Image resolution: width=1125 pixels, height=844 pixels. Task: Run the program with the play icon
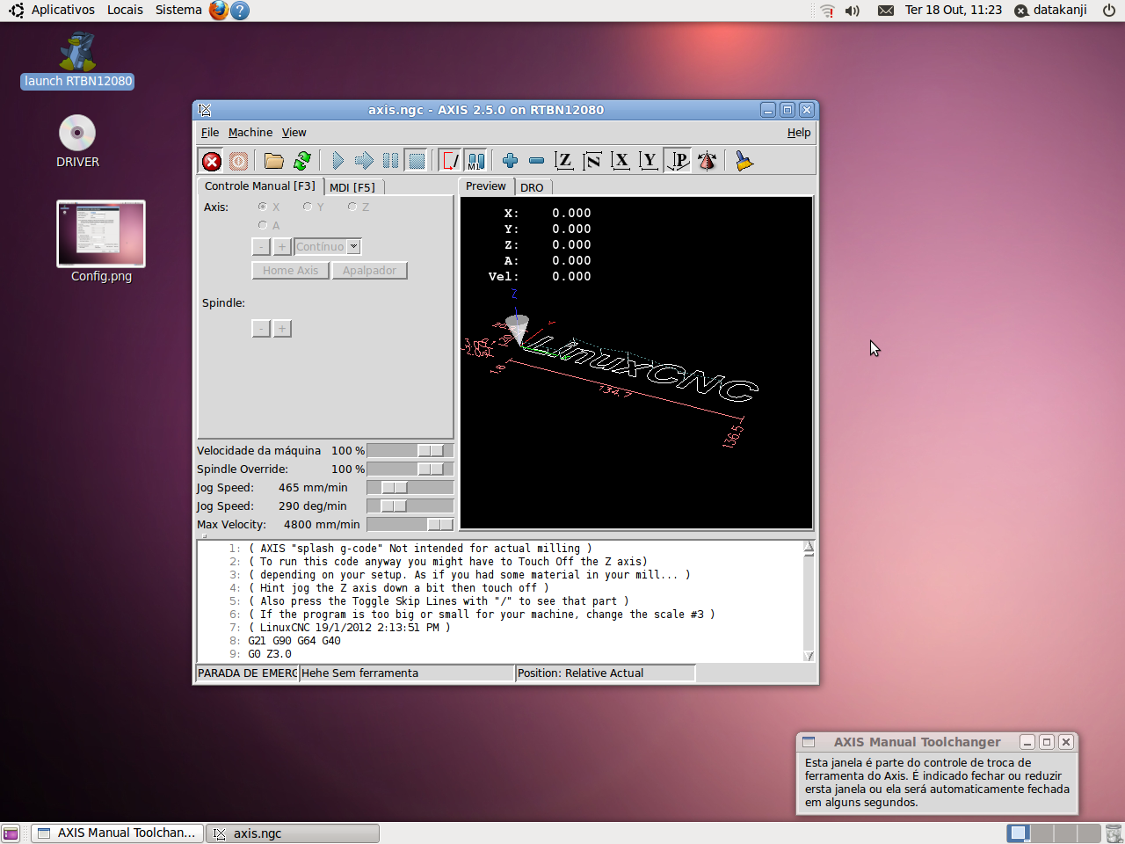(337, 161)
